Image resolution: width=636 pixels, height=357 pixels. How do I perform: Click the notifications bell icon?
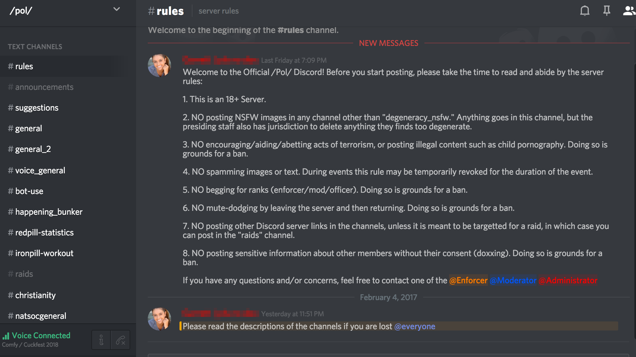coord(584,12)
